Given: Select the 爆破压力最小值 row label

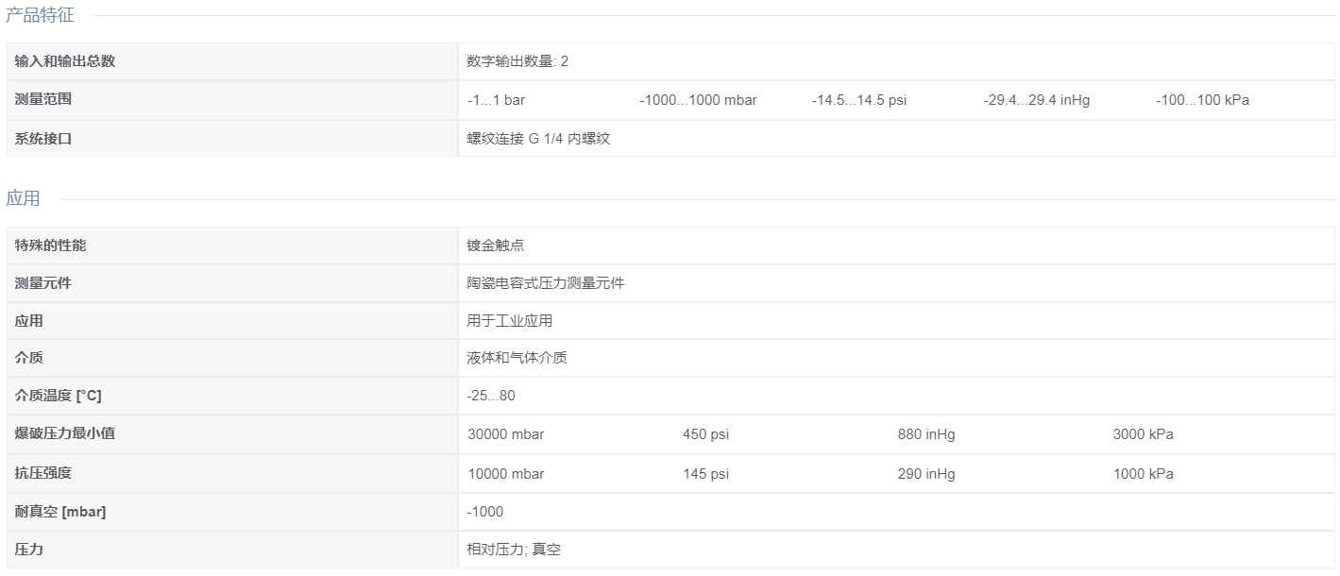Looking at the screenshot, I should [x=65, y=433].
